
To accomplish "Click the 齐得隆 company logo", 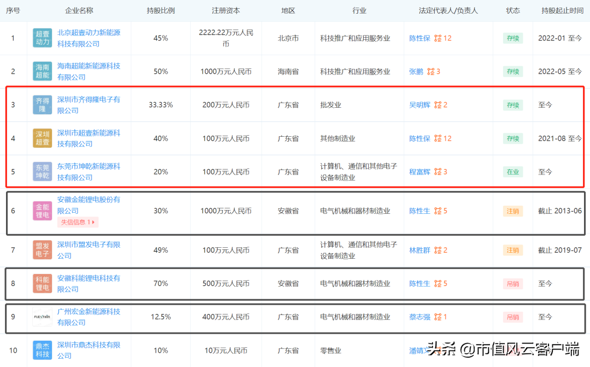I will coord(42,105).
